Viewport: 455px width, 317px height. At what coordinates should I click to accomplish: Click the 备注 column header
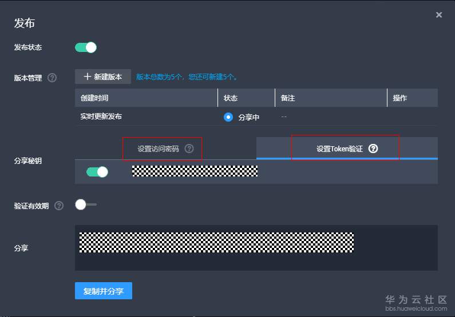coord(331,98)
